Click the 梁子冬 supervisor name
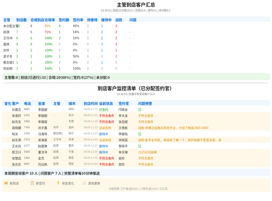Viewport: 272px width, 201px height. point(8,56)
